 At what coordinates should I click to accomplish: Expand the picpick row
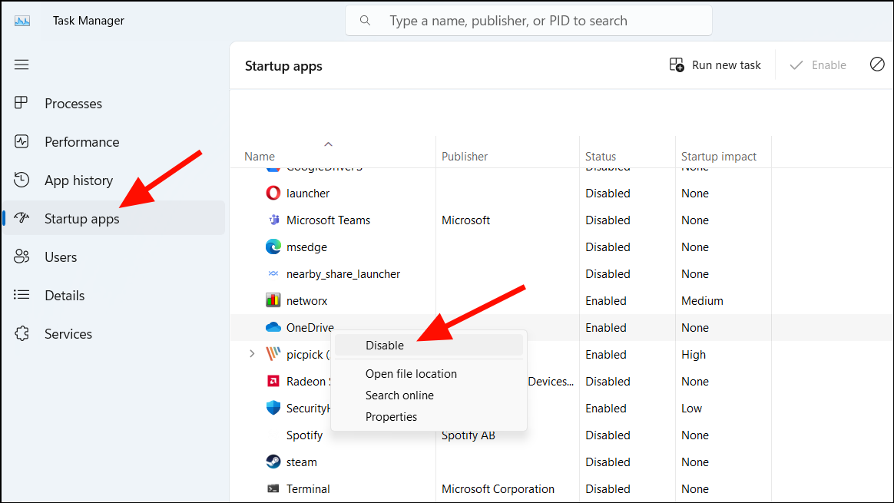pos(252,354)
